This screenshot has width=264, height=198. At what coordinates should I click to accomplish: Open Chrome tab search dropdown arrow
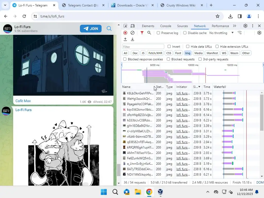[5, 5]
